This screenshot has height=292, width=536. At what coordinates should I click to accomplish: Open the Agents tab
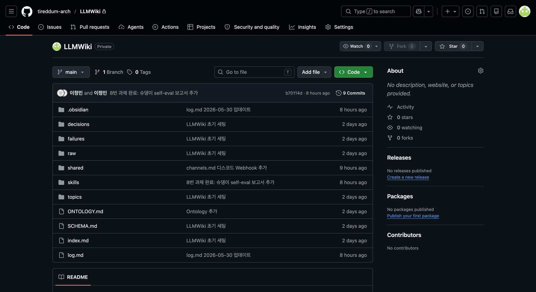[x=131, y=27]
